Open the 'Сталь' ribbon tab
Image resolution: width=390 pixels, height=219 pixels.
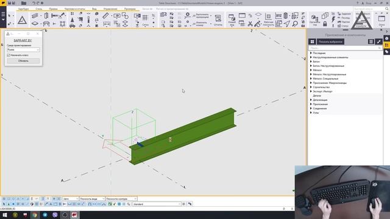click(x=39, y=9)
